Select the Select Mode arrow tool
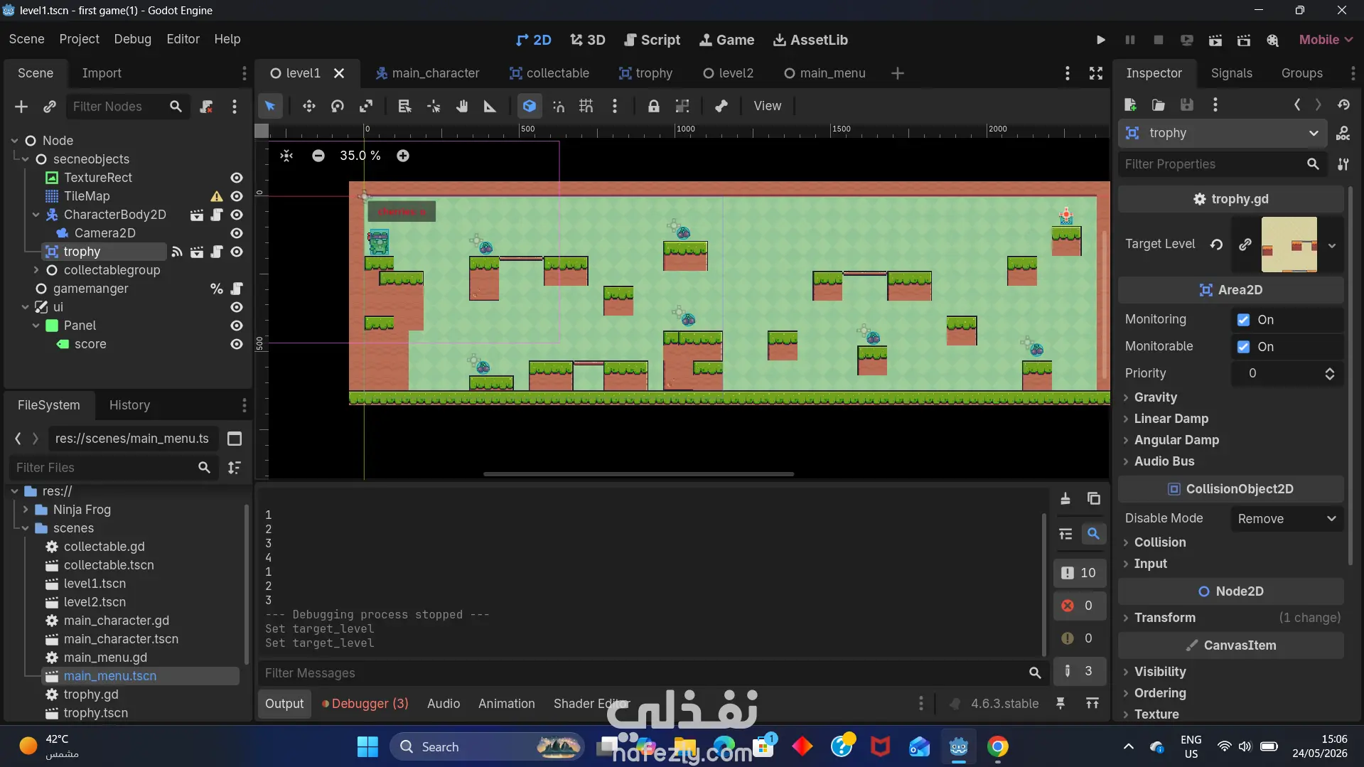 point(270,106)
